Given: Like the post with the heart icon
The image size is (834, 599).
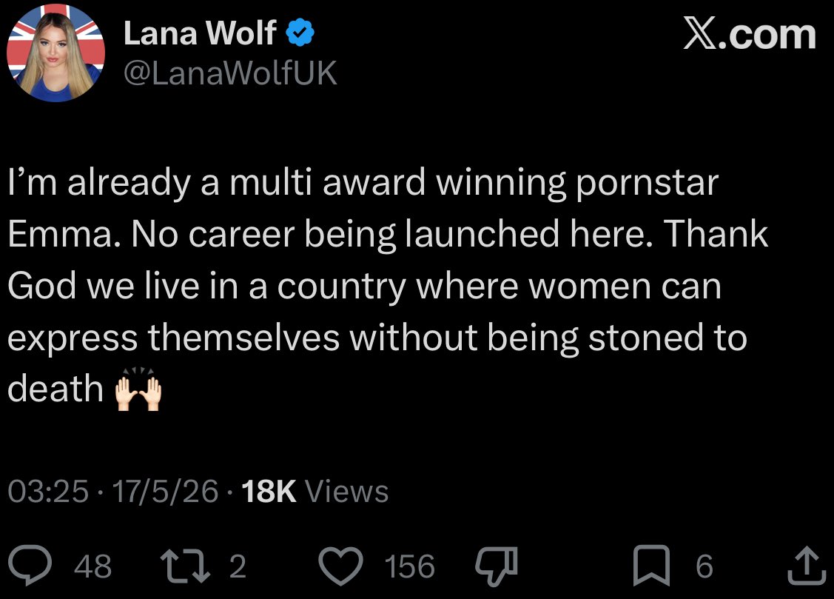Looking at the screenshot, I should [340, 566].
